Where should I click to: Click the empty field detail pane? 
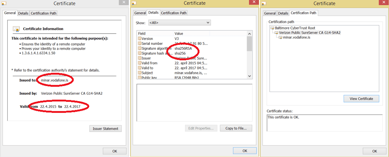[x=194, y=103]
